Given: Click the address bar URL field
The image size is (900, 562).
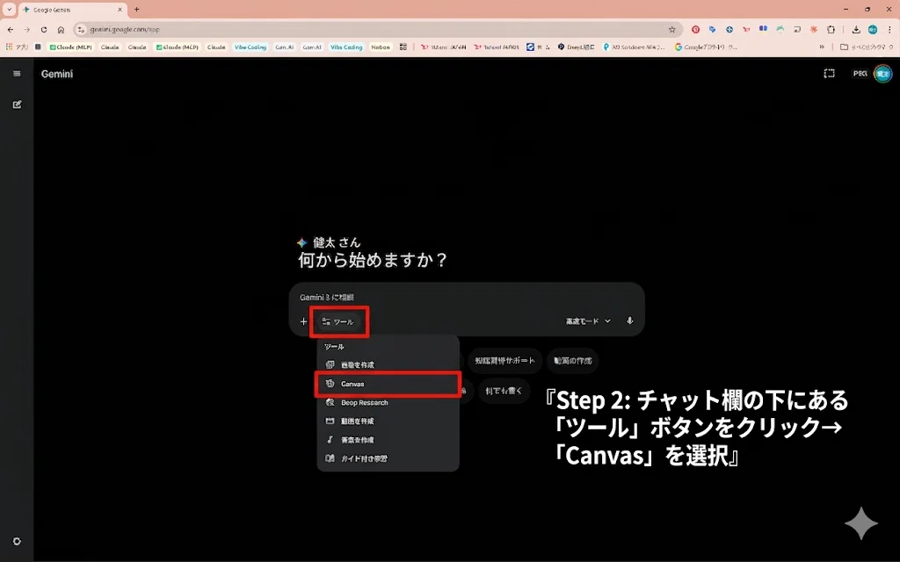Looking at the screenshot, I should [379, 29].
